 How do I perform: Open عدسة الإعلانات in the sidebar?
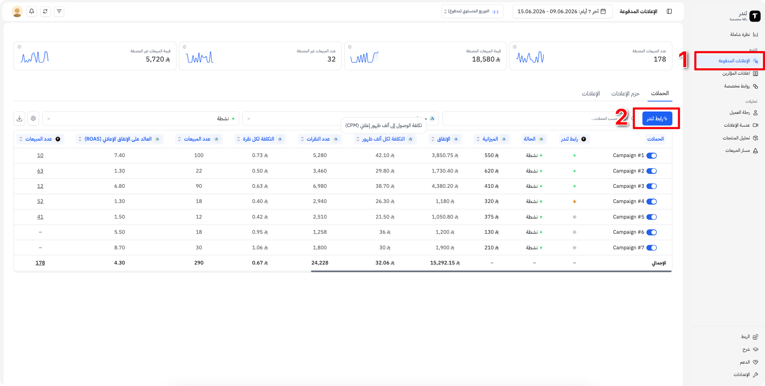741,125
